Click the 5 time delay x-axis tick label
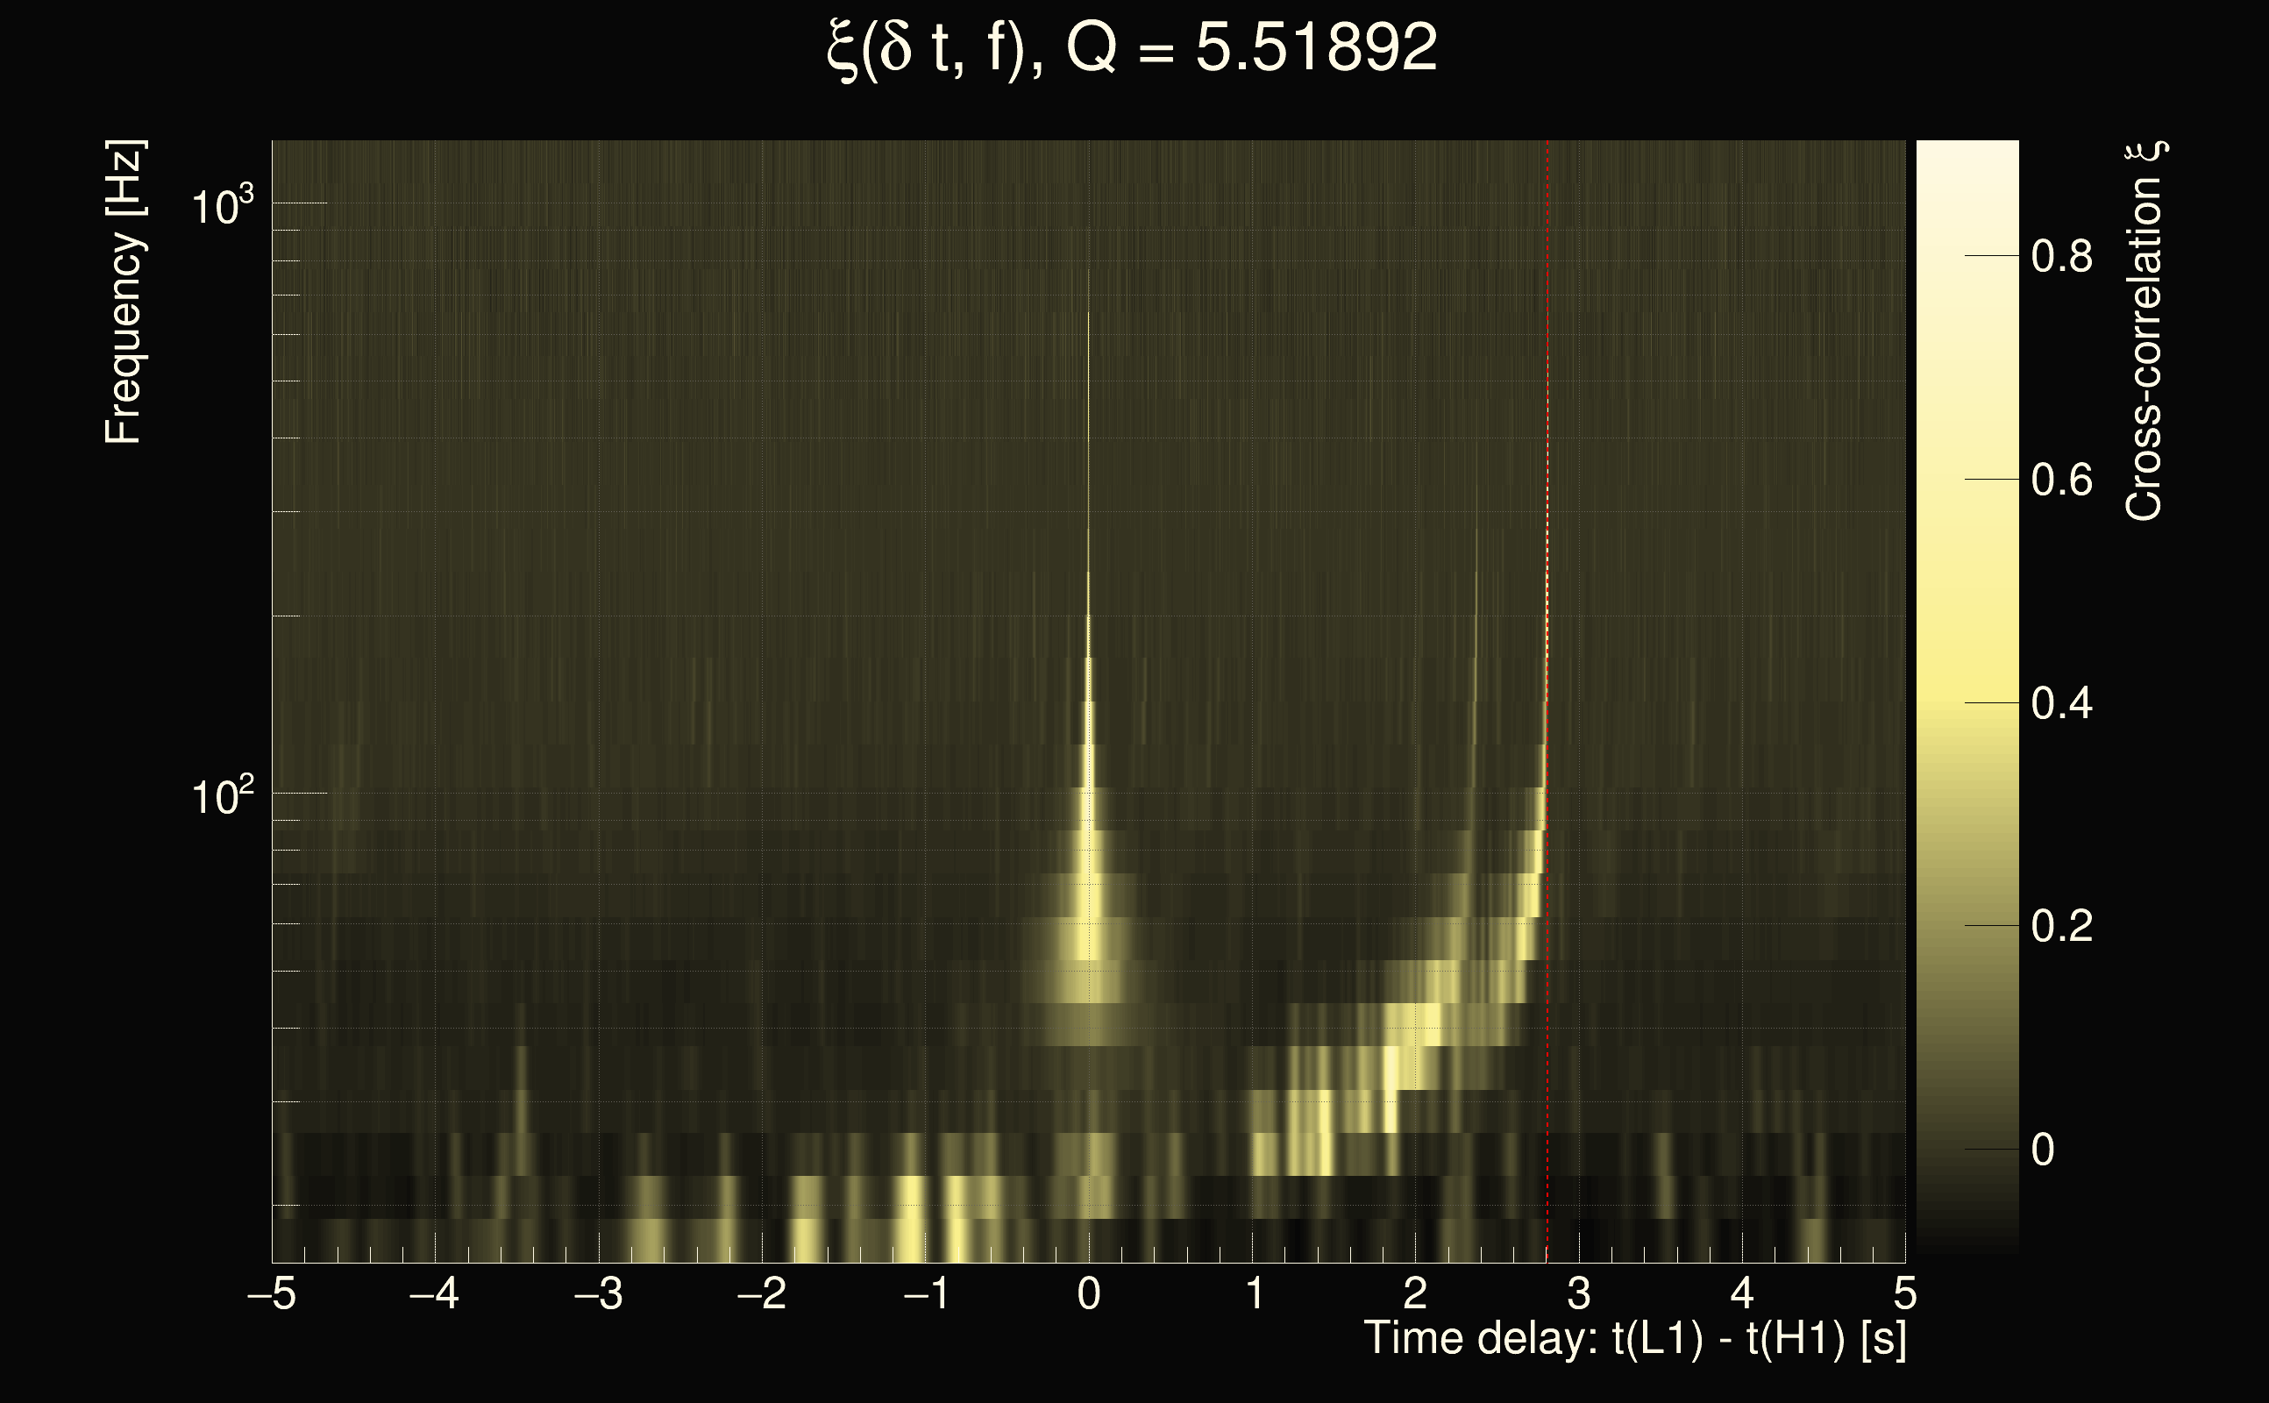This screenshot has width=2269, height=1403. [1905, 1294]
